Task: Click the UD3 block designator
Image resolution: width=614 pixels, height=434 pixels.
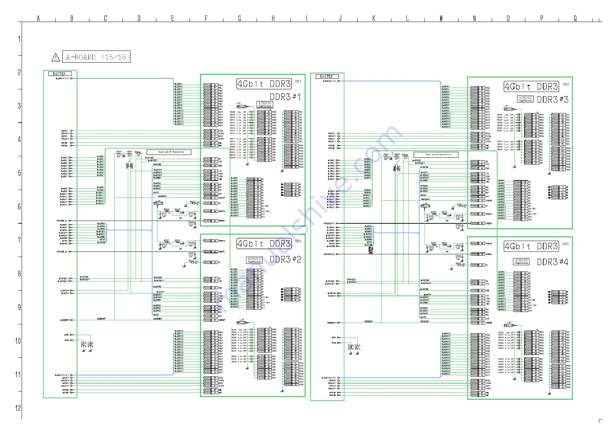Action: coord(566,84)
